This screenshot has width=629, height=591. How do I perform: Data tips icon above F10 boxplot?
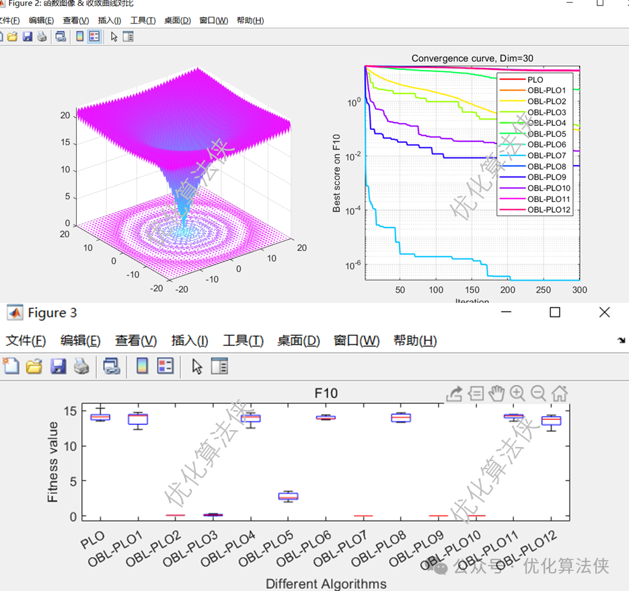point(476,394)
